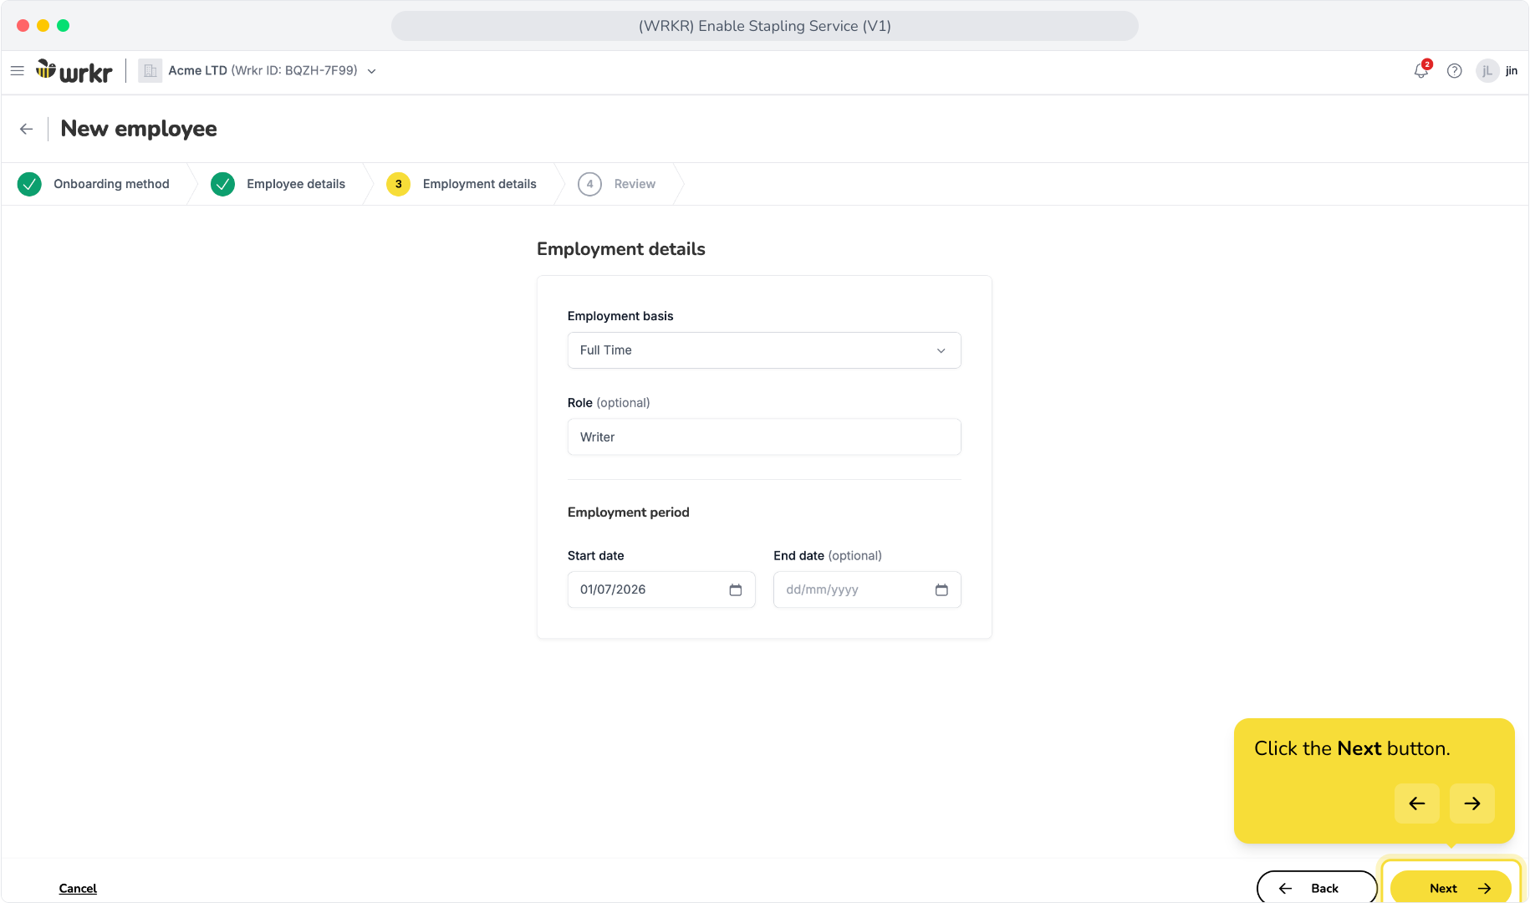Click the tooltip previous arrow button

(x=1417, y=804)
